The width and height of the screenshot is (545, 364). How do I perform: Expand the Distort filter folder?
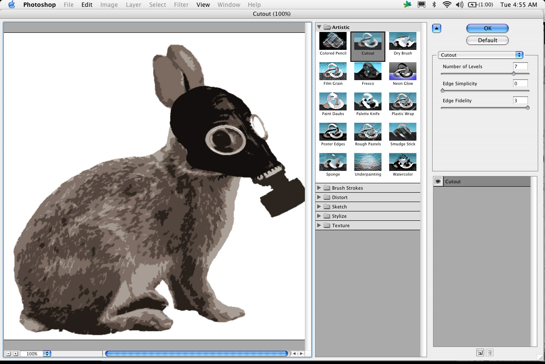(319, 197)
